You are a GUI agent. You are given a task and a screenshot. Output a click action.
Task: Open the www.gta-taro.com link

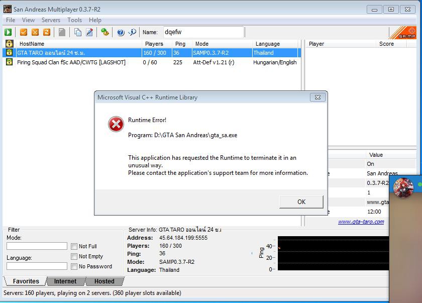[x=361, y=222]
